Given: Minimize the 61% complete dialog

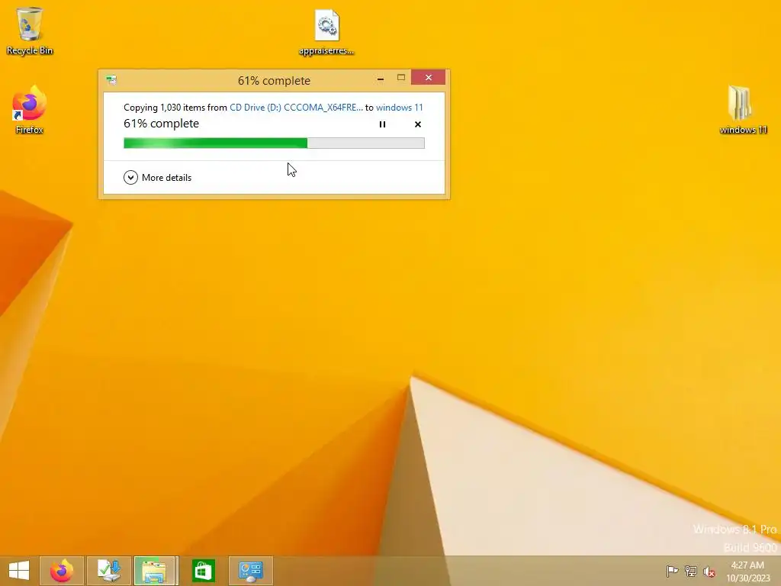Looking at the screenshot, I should pos(381,79).
